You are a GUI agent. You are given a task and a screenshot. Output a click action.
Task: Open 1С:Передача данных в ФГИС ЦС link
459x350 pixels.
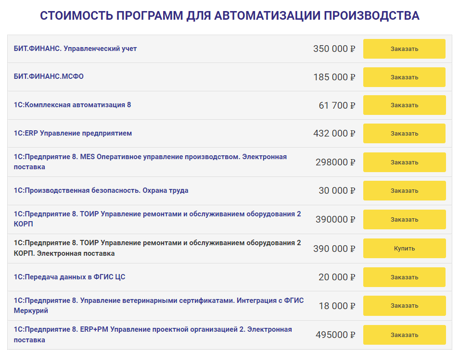click(x=70, y=277)
